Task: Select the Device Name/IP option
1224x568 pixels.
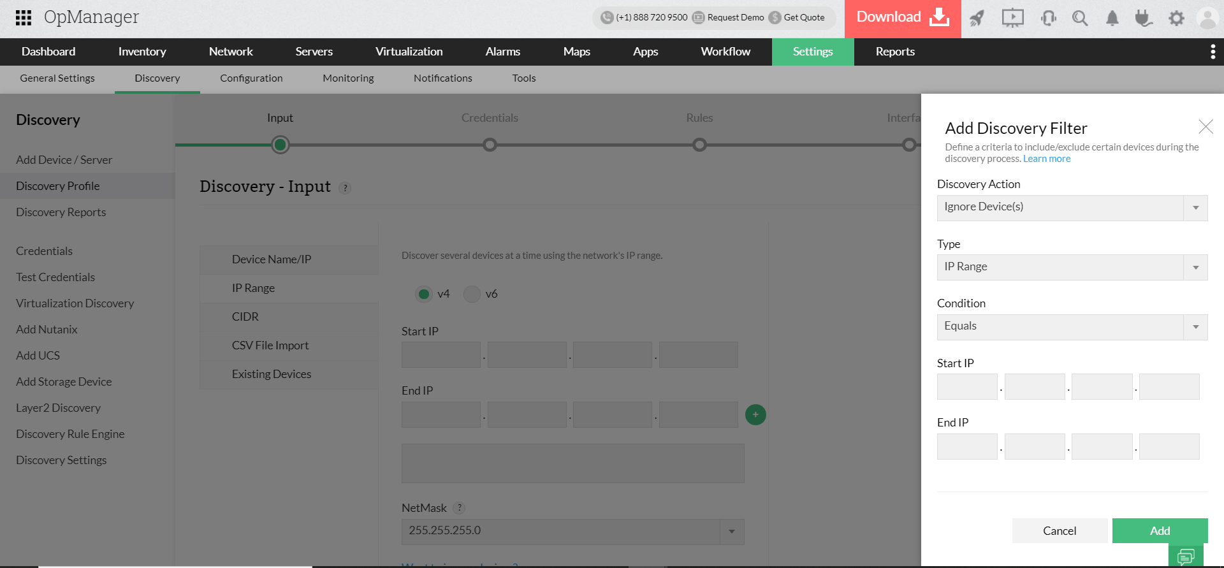Action: [289, 259]
